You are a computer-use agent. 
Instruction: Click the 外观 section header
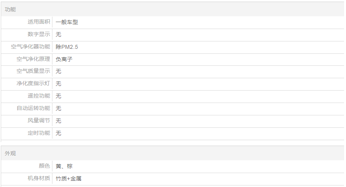pyautogui.click(x=10, y=153)
